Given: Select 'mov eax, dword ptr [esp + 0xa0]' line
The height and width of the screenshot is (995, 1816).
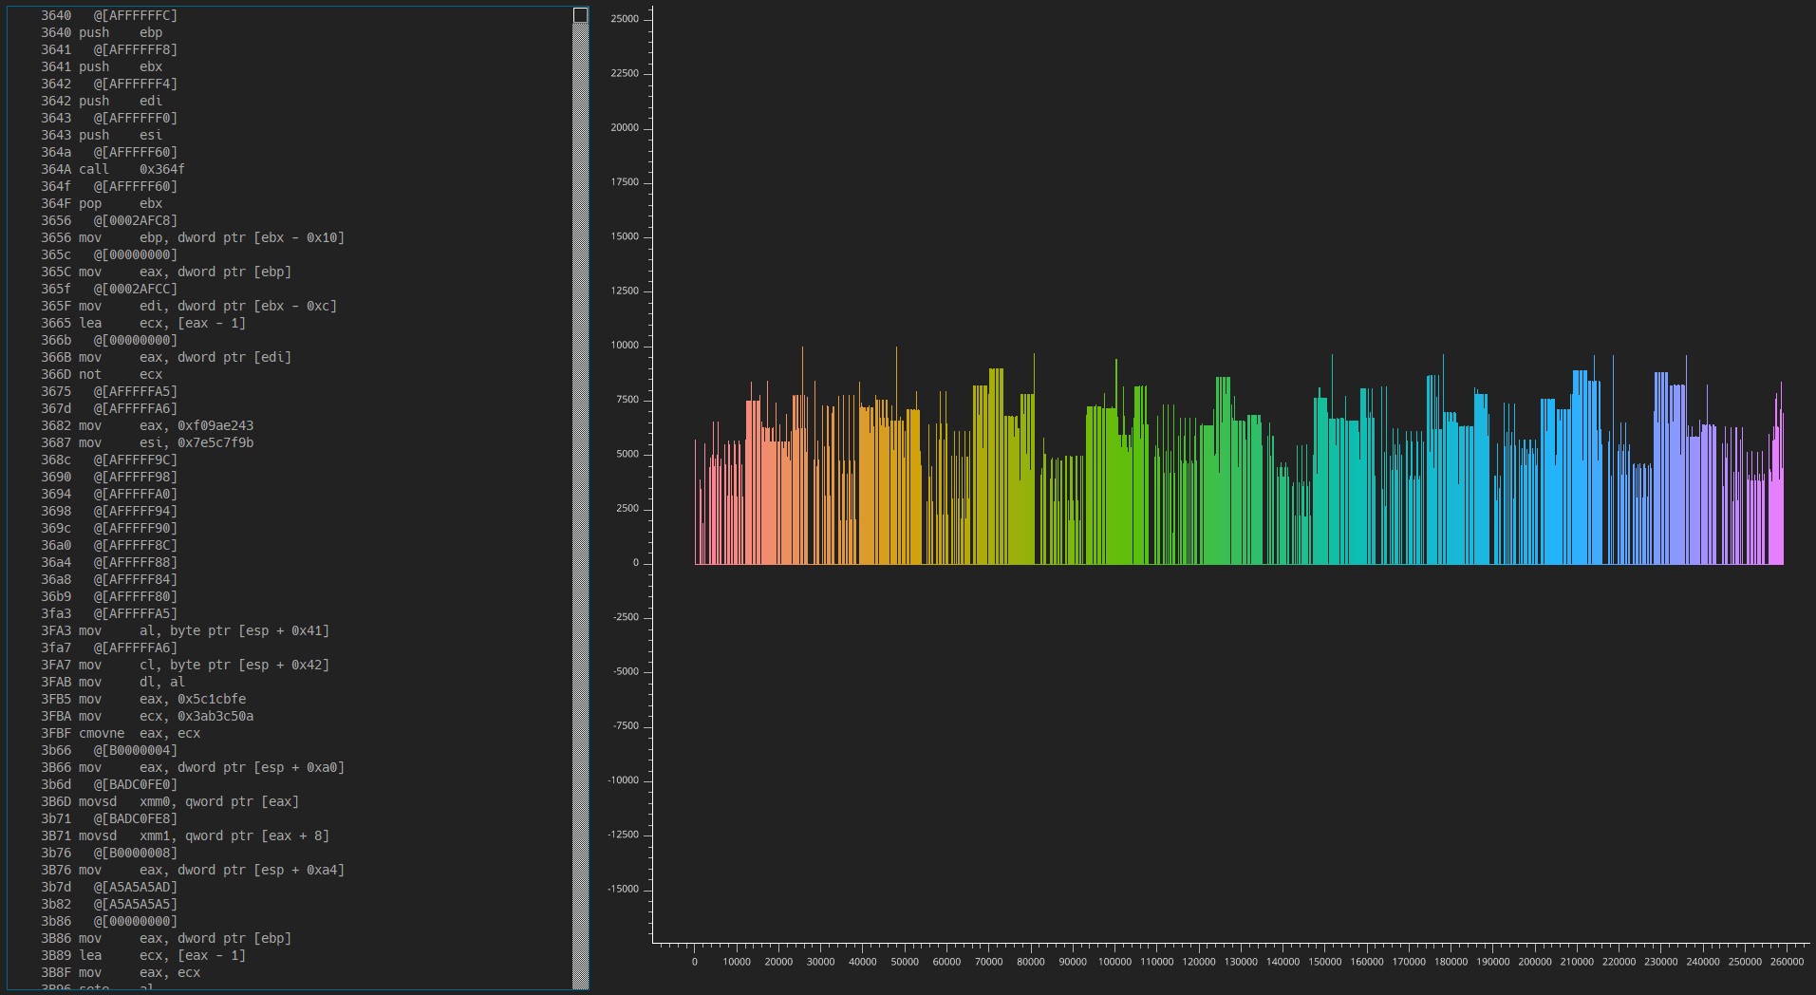Looking at the screenshot, I should [290, 767].
